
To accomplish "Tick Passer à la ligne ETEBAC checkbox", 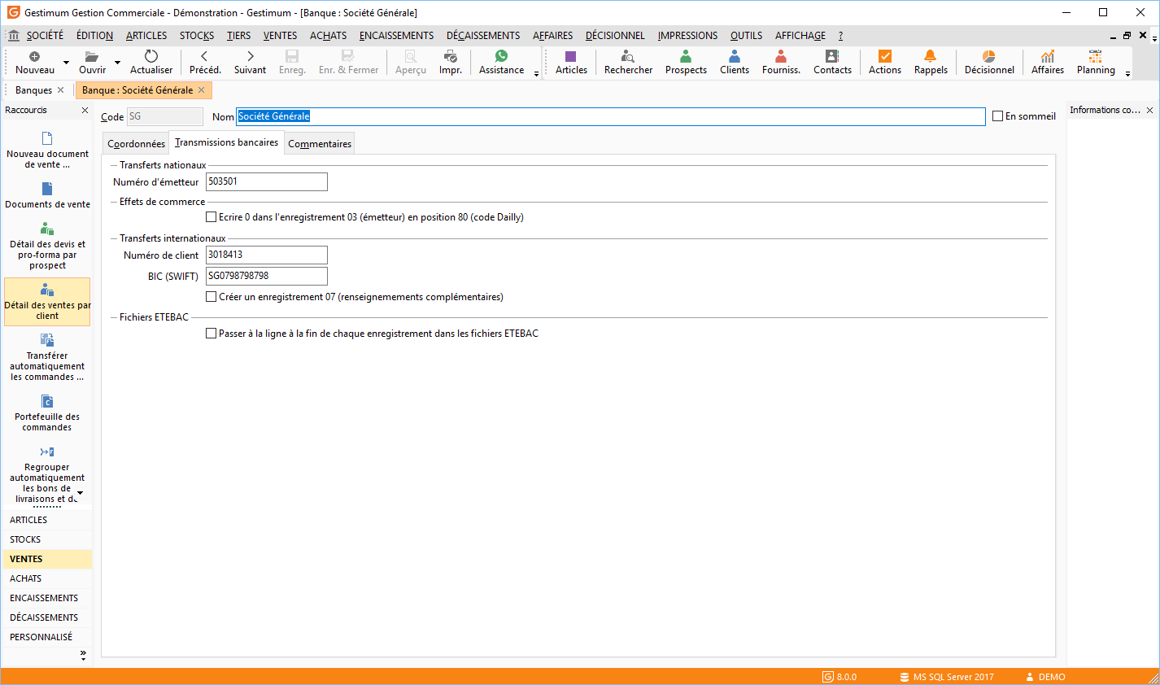I will [212, 334].
